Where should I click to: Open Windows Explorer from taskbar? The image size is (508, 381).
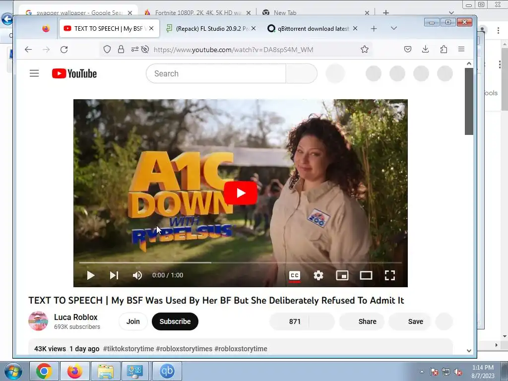(106, 371)
